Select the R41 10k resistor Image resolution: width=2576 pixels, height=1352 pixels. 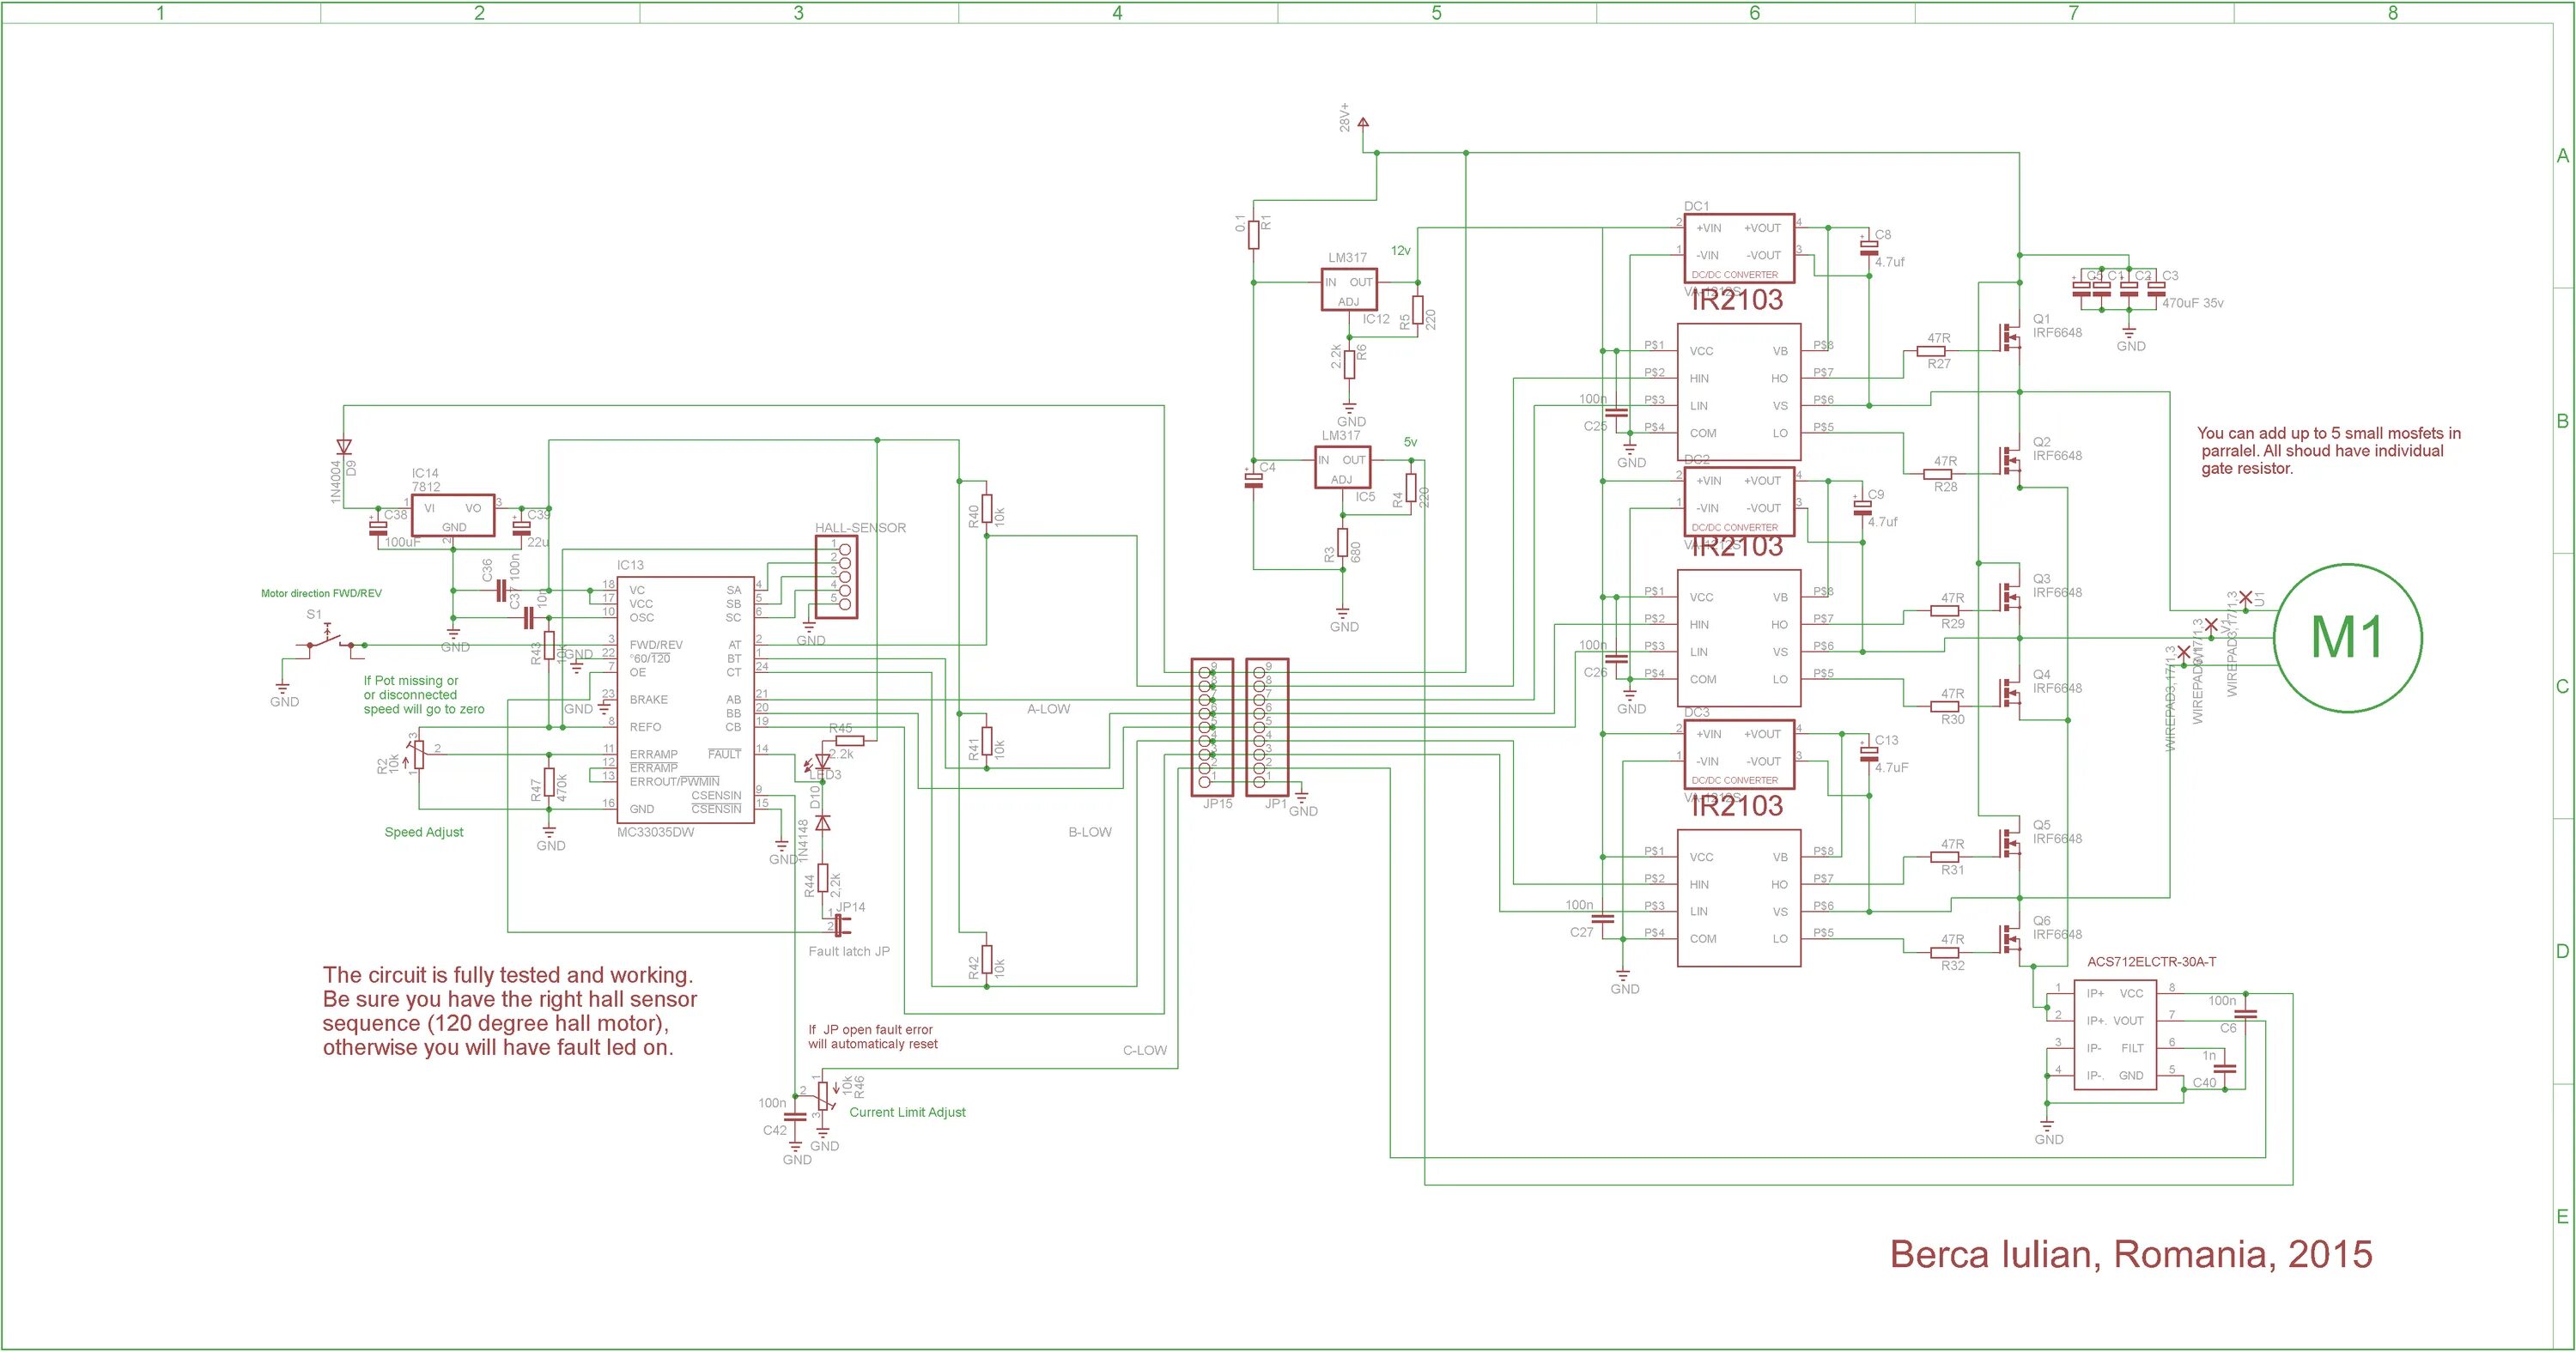pos(986,741)
